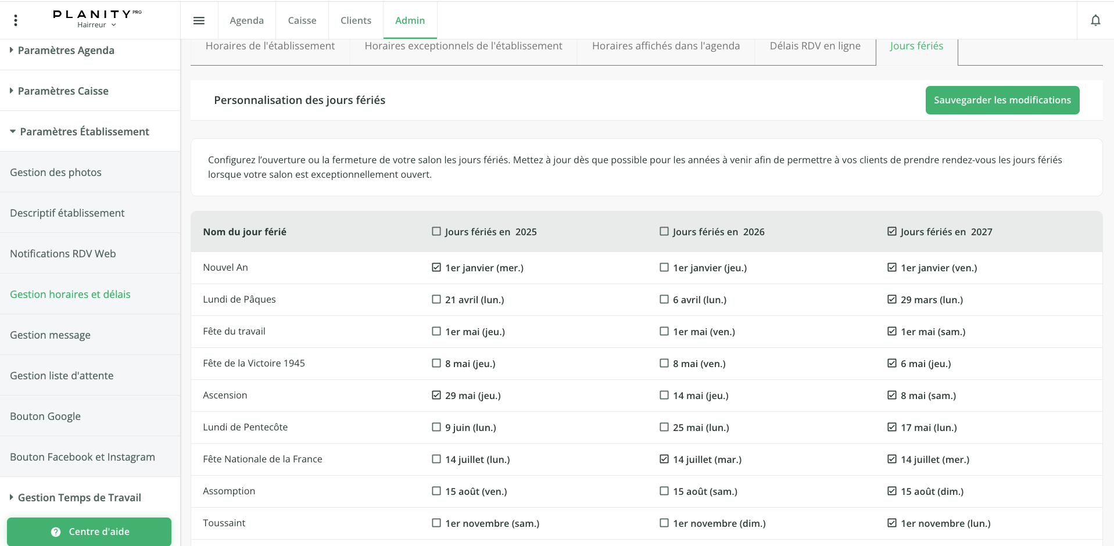Expand Paramètres Agenda section
This screenshot has width=1114, height=546.
(x=66, y=51)
